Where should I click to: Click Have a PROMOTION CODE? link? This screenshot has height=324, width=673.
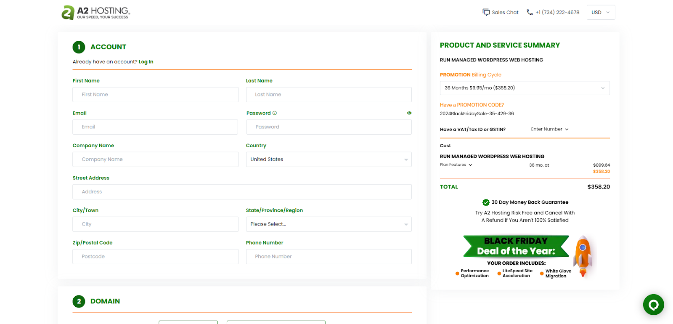[472, 105]
